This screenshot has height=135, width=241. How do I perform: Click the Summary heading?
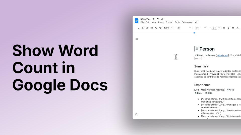[x=201, y=66]
